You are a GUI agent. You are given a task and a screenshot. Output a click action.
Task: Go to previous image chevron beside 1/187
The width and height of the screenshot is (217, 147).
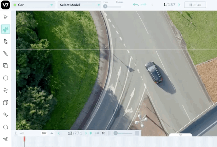coord(152,5)
